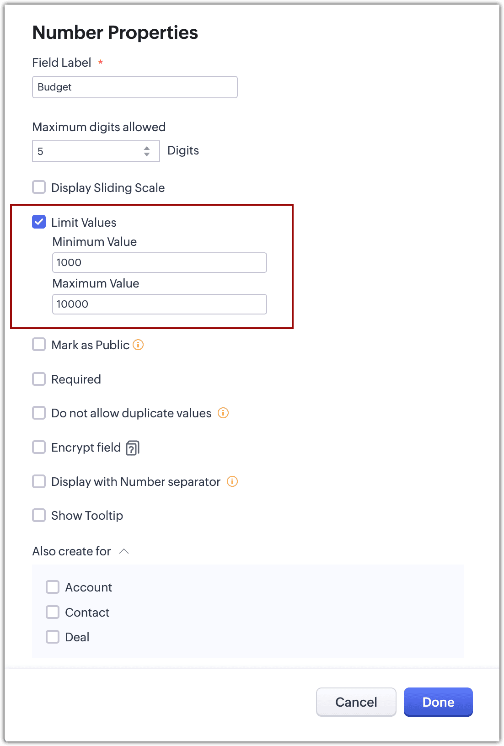Viewport: 504px width, 746px height.
Task: Select Account under Also create for
Action: [53, 587]
